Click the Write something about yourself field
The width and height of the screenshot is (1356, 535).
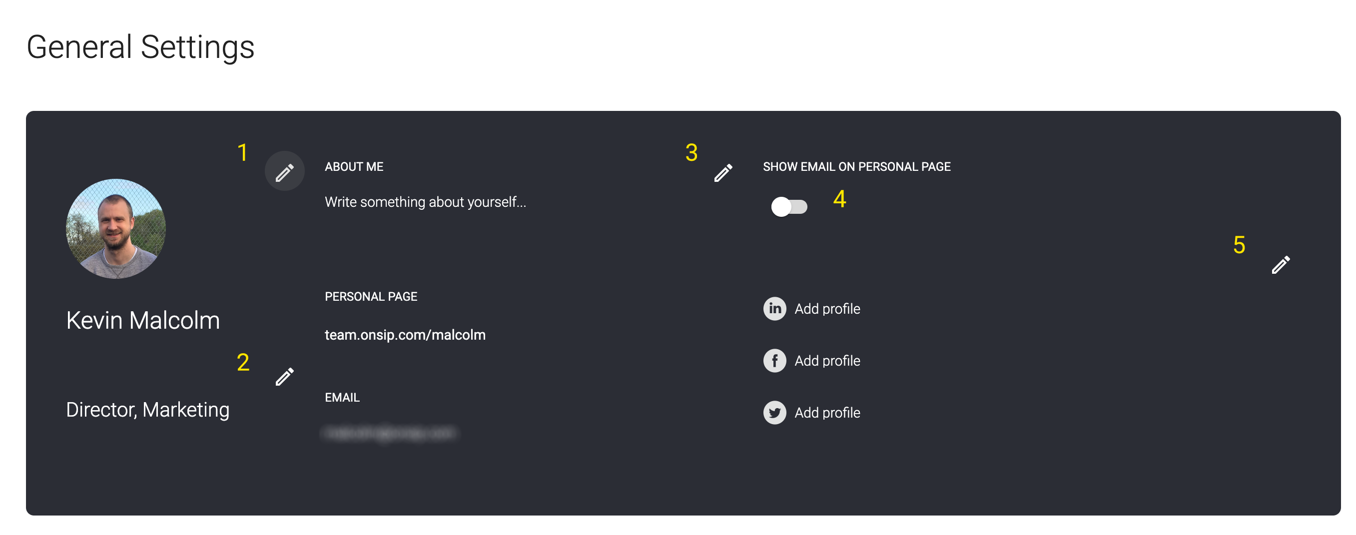[x=425, y=202]
